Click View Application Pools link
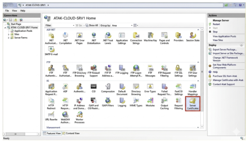Image resolution: width=248 pixels, height=143 pixels. click(x=224, y=36)
